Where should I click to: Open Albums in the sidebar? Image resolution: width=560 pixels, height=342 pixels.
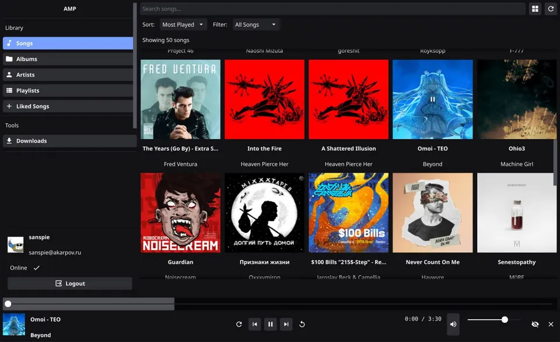pos(68,59)
